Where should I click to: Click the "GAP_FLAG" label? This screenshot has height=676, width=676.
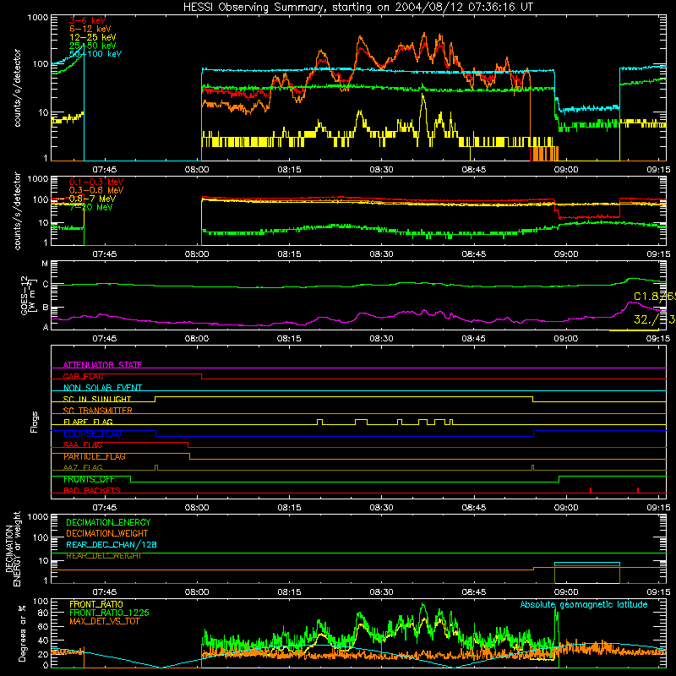tap(83, 376)
